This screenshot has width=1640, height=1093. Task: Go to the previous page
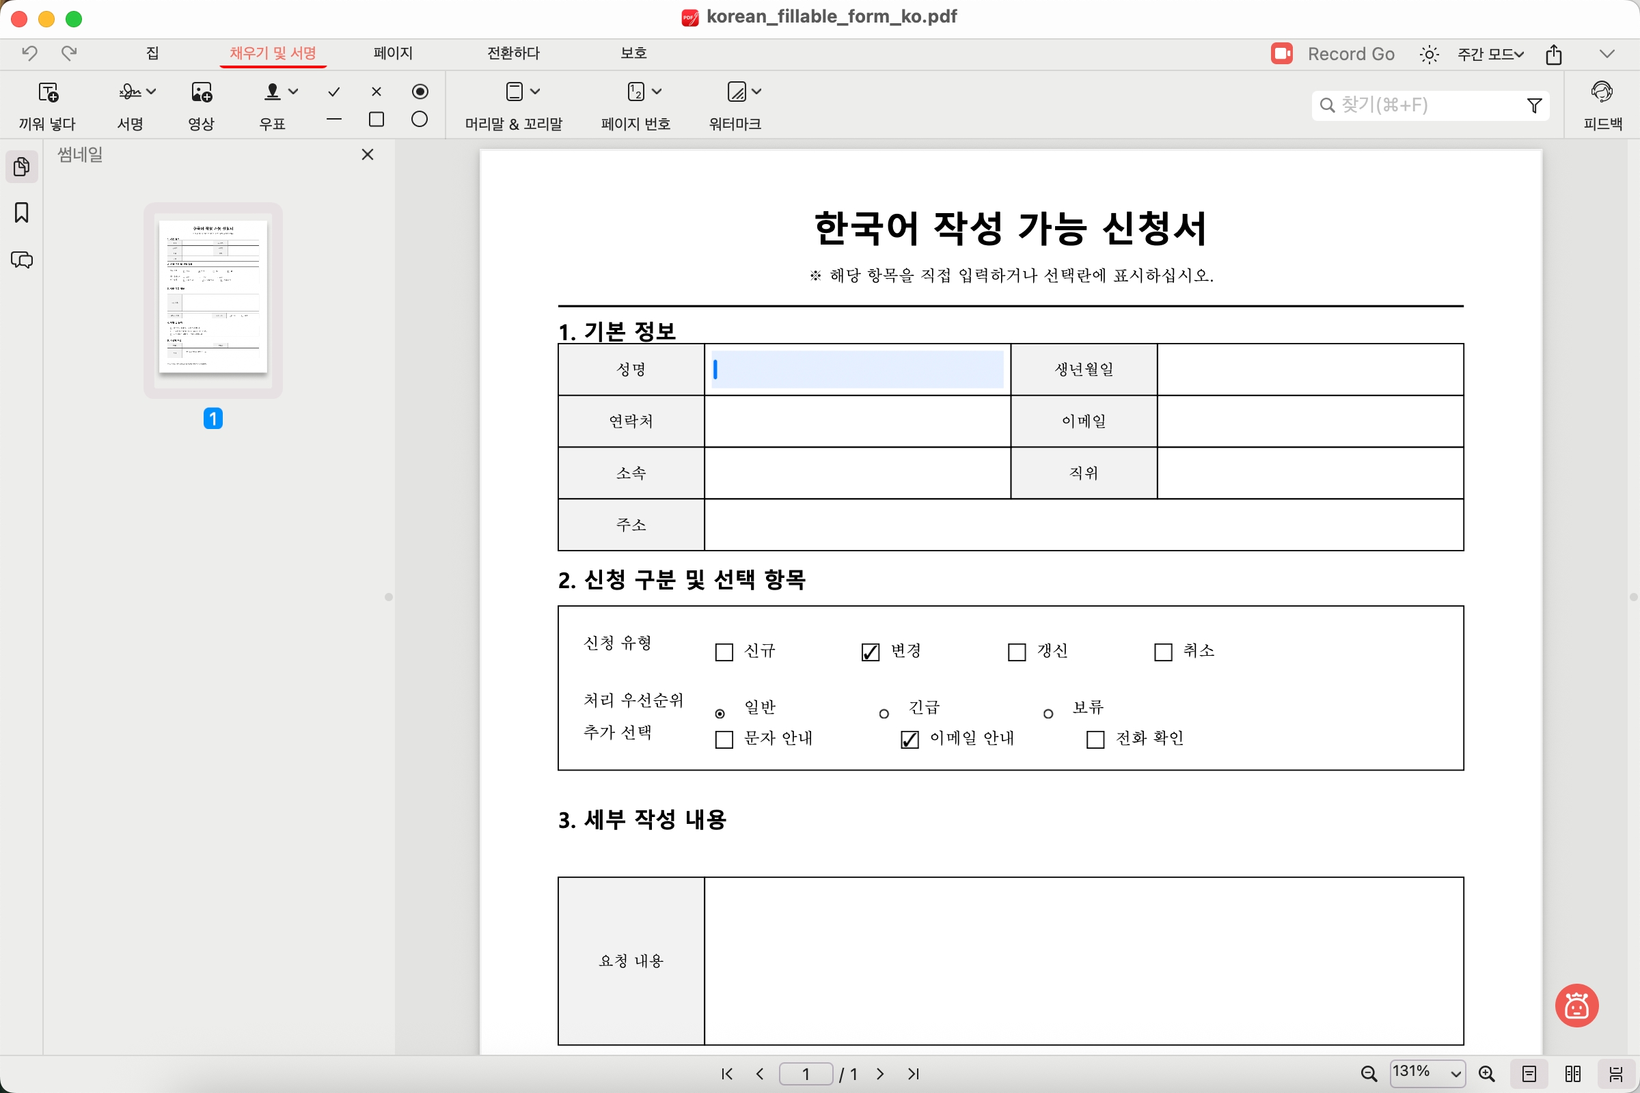[x=760, y=1074]
